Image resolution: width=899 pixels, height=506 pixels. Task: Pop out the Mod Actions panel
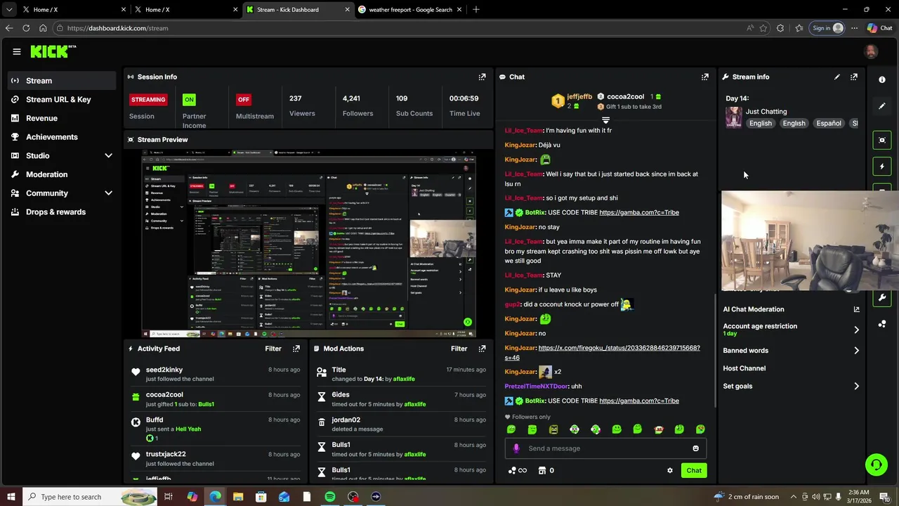pos(482,349)
